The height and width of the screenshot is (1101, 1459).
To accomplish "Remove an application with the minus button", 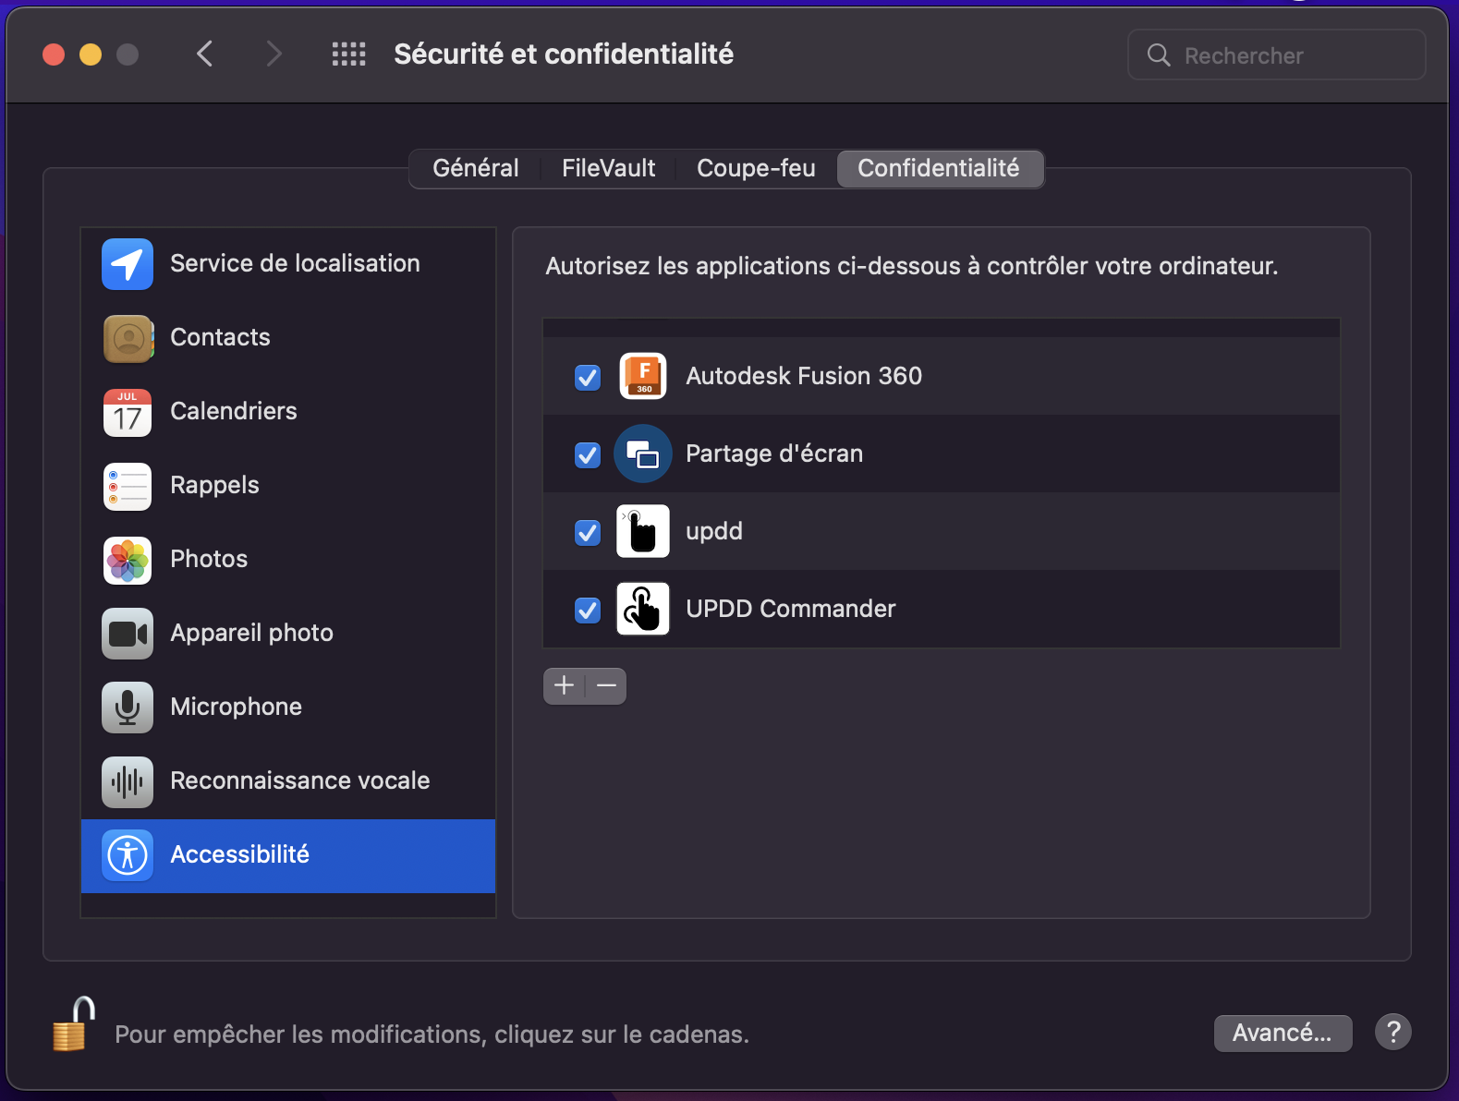I will click(x=606, y=686).
